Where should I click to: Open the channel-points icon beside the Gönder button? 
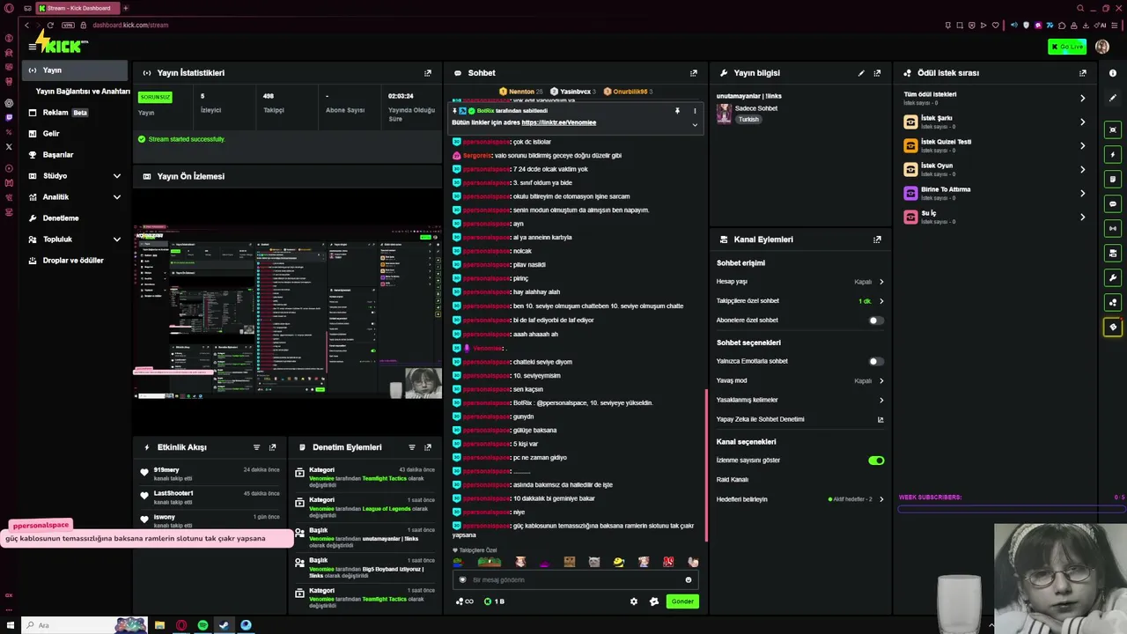pos(654,601)
